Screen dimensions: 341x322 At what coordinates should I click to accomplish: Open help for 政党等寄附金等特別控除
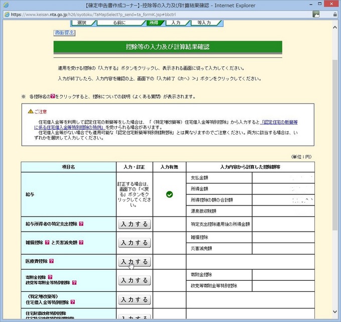74,283
